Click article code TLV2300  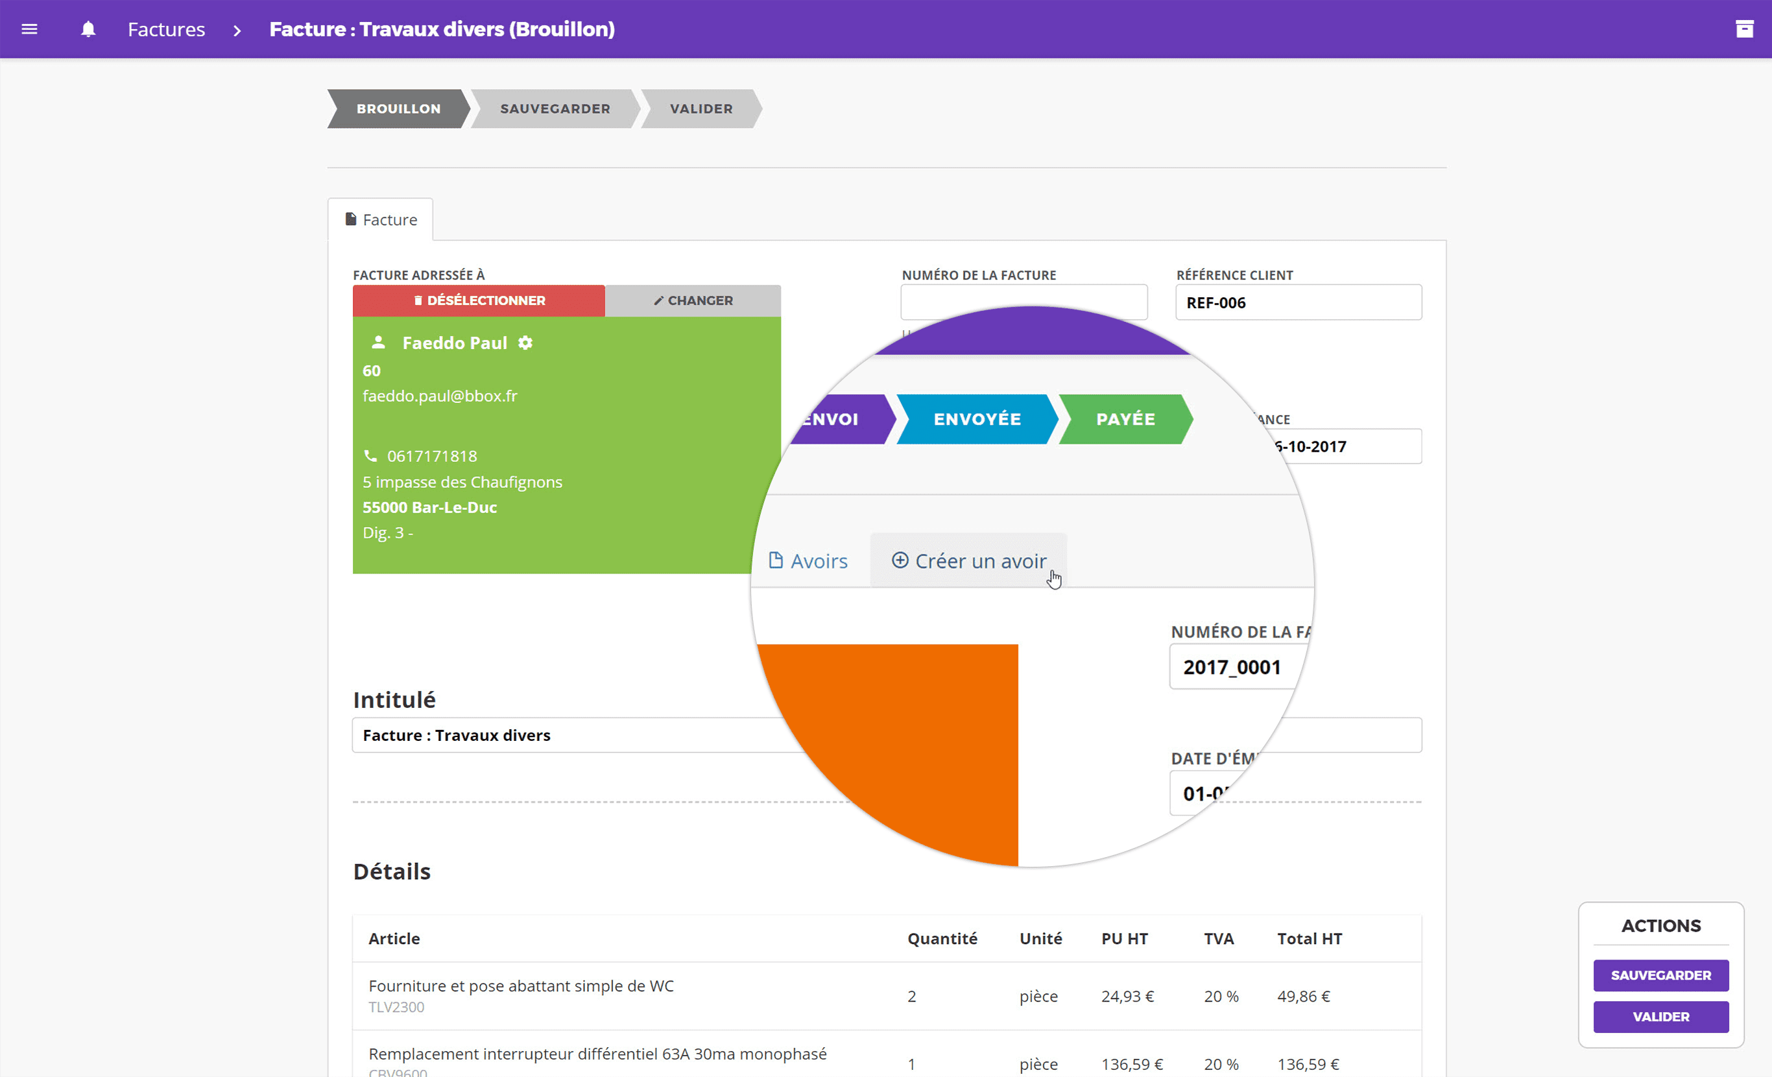coord(396,1006)
